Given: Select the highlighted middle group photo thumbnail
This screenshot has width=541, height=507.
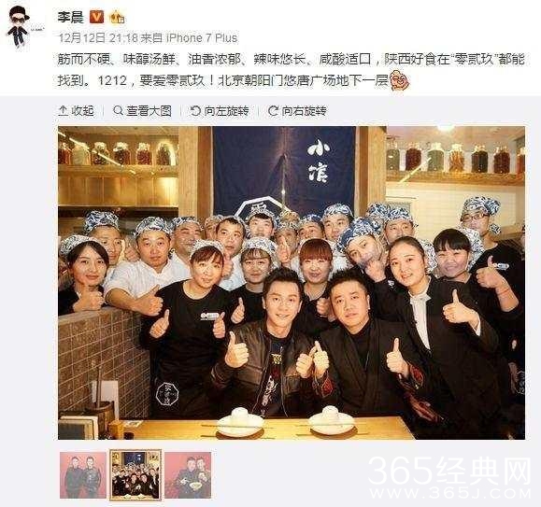Looking at the screenshot, I should [135, 475].
